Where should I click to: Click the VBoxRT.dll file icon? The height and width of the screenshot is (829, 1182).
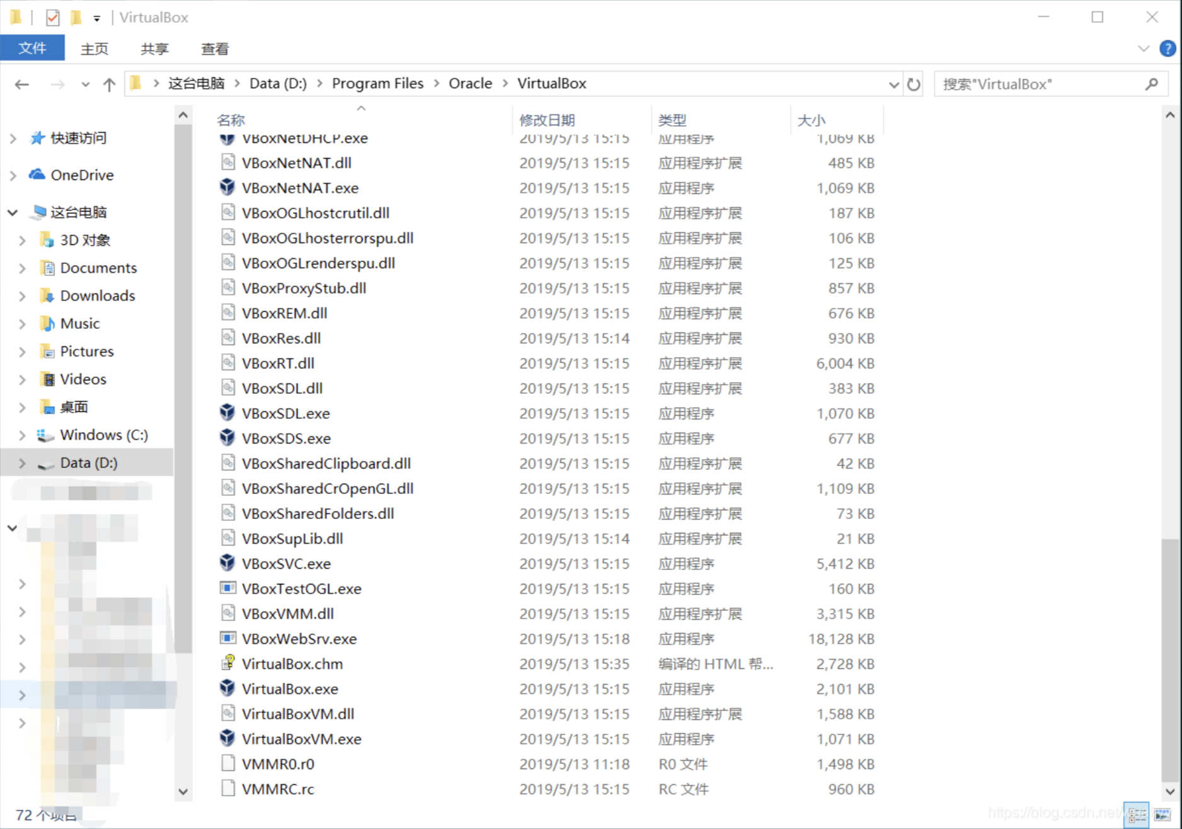[x=228, y=362]
